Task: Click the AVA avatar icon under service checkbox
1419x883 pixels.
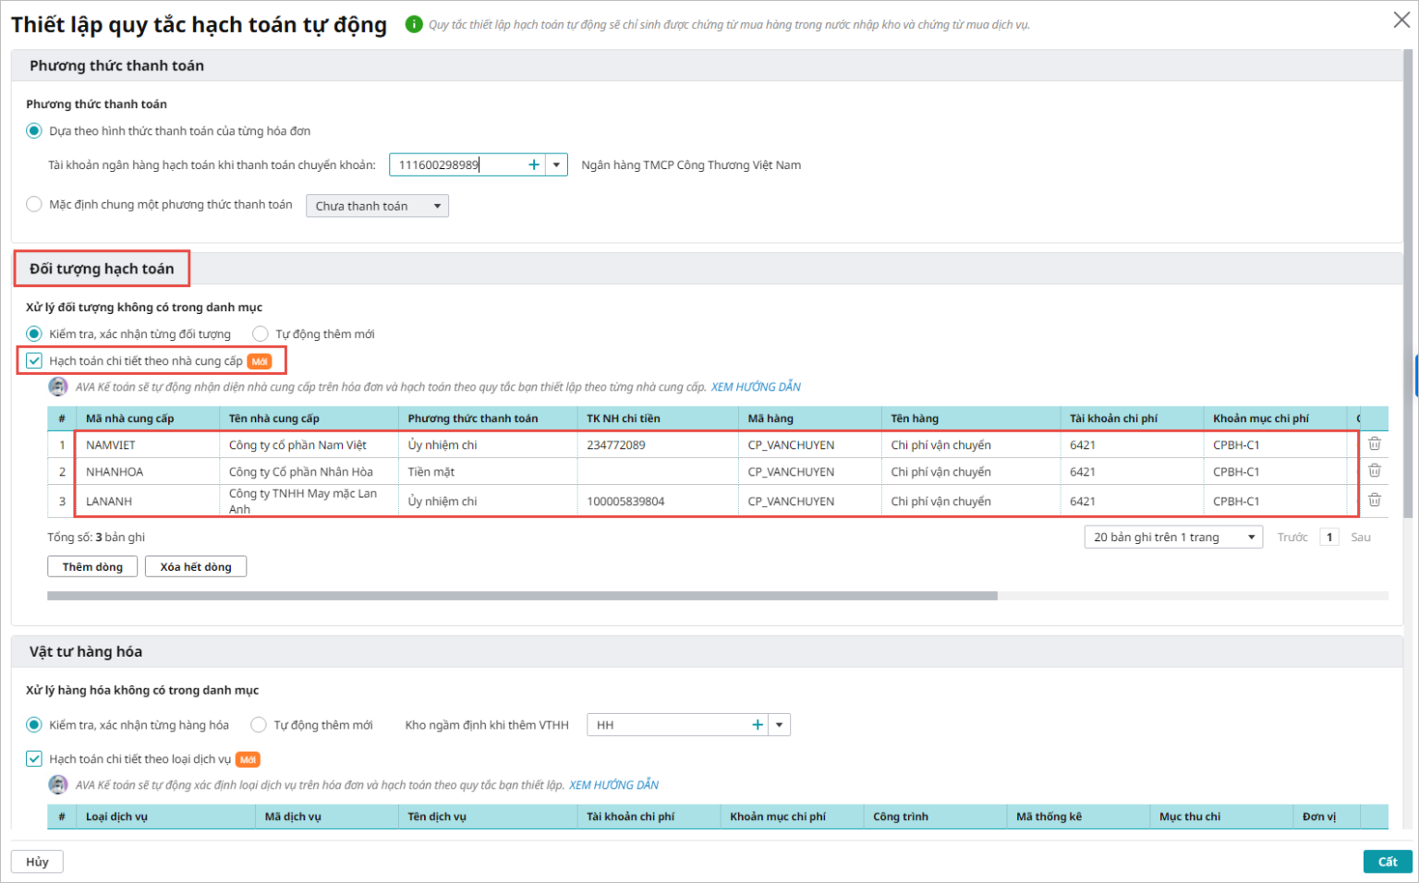Action: pyautogui.click(x=58, y=784)
